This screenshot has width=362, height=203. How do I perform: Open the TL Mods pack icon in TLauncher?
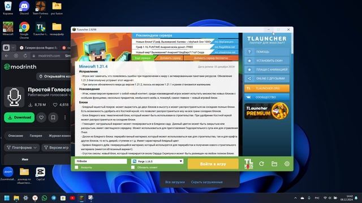point(249,164)
